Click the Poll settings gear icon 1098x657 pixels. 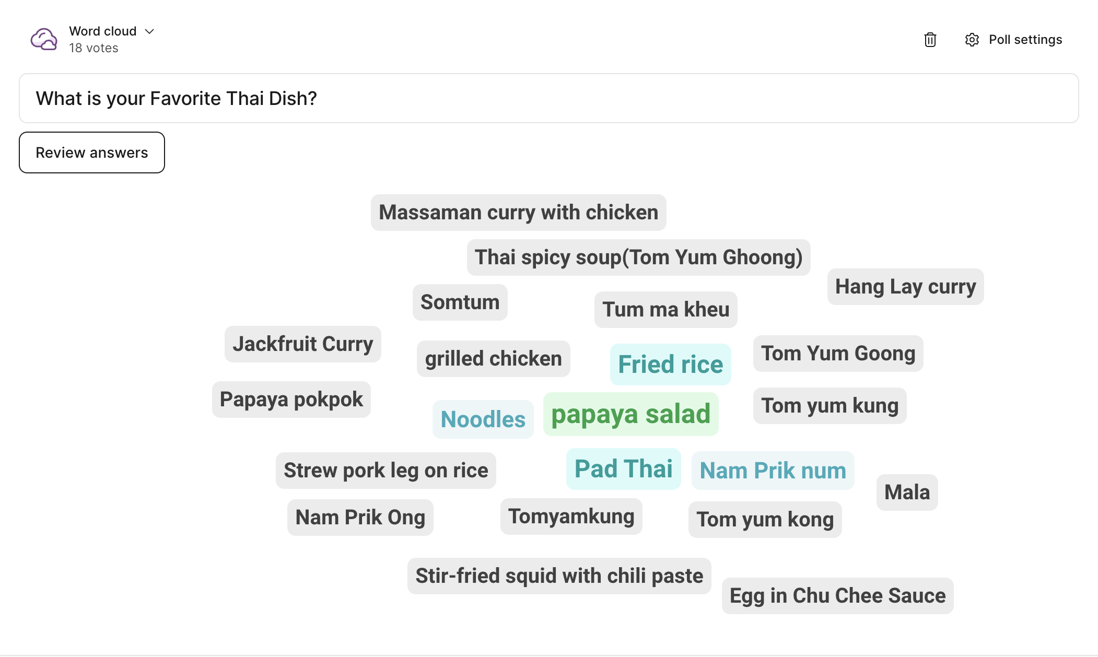coord(972,40)
